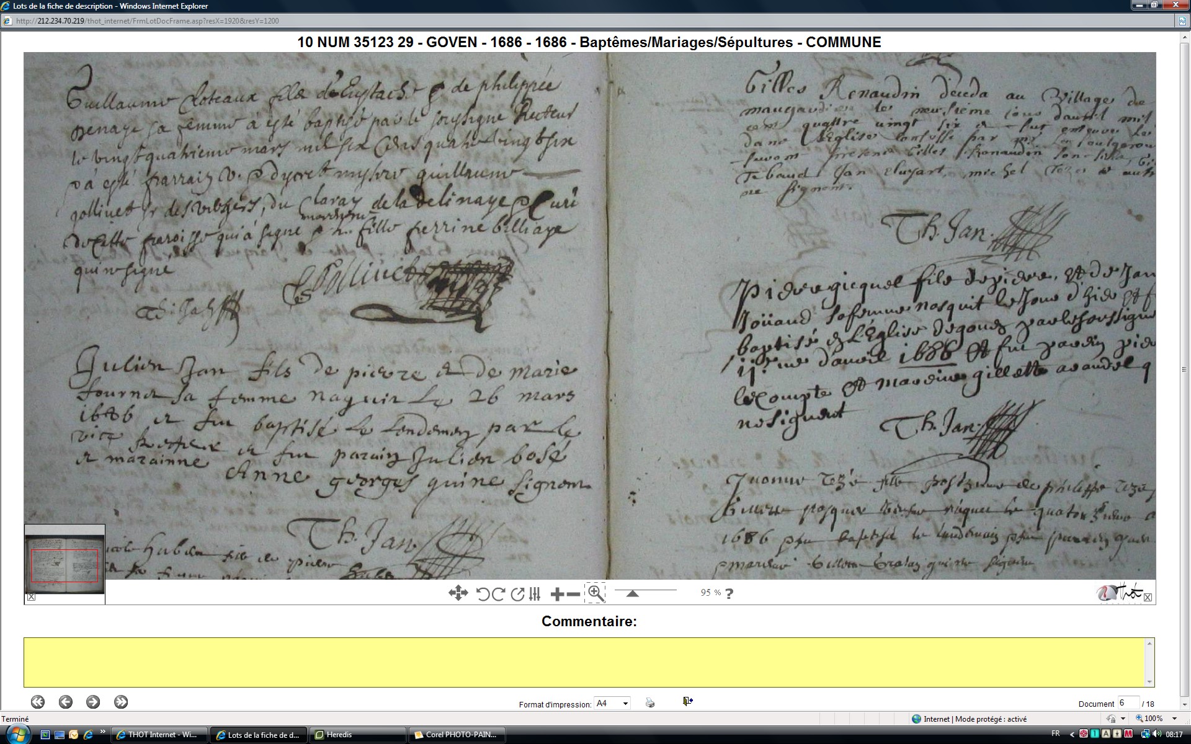
Task: Adjust the zoom level slider handle
Action: 632,594
